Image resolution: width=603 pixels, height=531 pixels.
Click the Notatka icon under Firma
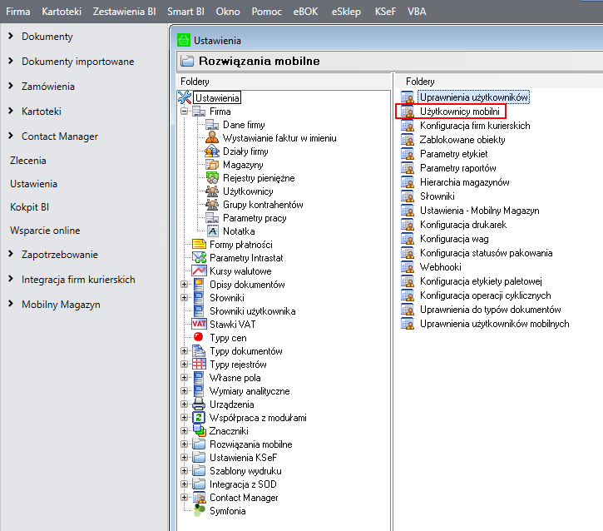[x=212, y=231]
